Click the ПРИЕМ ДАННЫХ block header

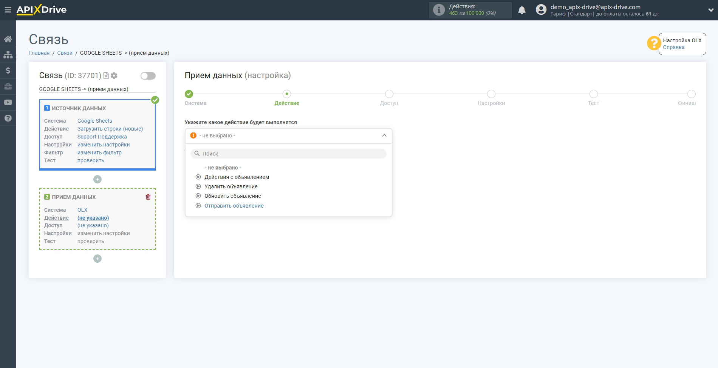pos(74,197)
